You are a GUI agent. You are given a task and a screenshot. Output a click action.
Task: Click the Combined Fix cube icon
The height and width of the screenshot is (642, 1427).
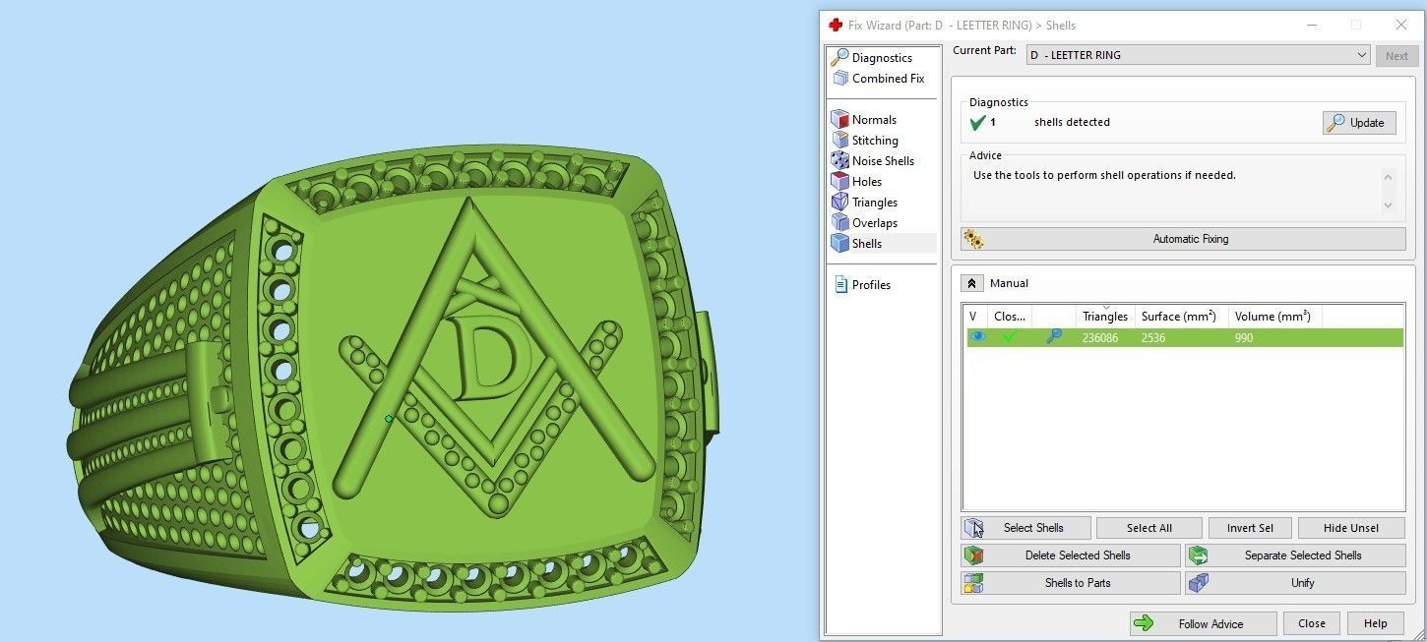(x=840, y=79)
